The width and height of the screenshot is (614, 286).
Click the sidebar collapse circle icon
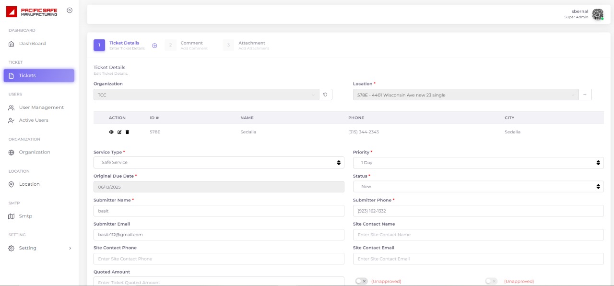(70, 10)
